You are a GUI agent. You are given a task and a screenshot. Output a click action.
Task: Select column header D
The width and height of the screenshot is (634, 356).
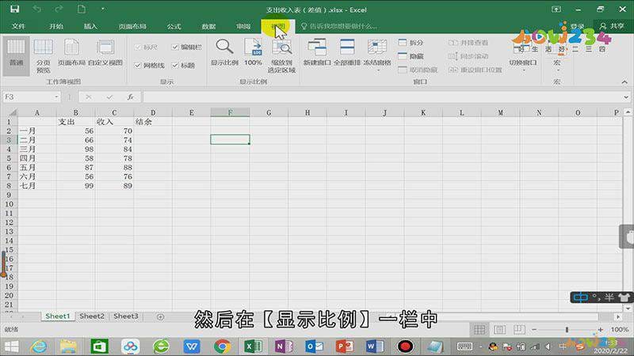pyautogui.click(x=153, y=112)
